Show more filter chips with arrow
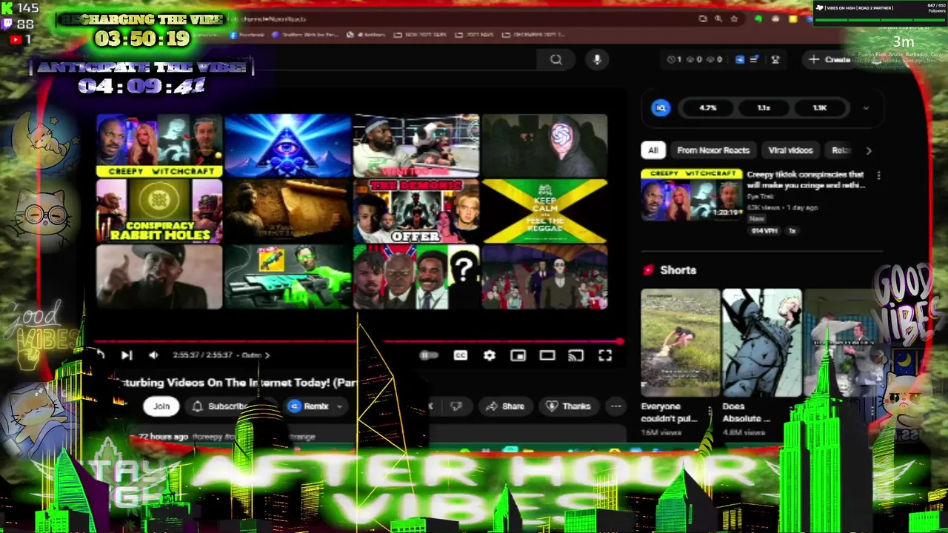 tap(869, 150)
